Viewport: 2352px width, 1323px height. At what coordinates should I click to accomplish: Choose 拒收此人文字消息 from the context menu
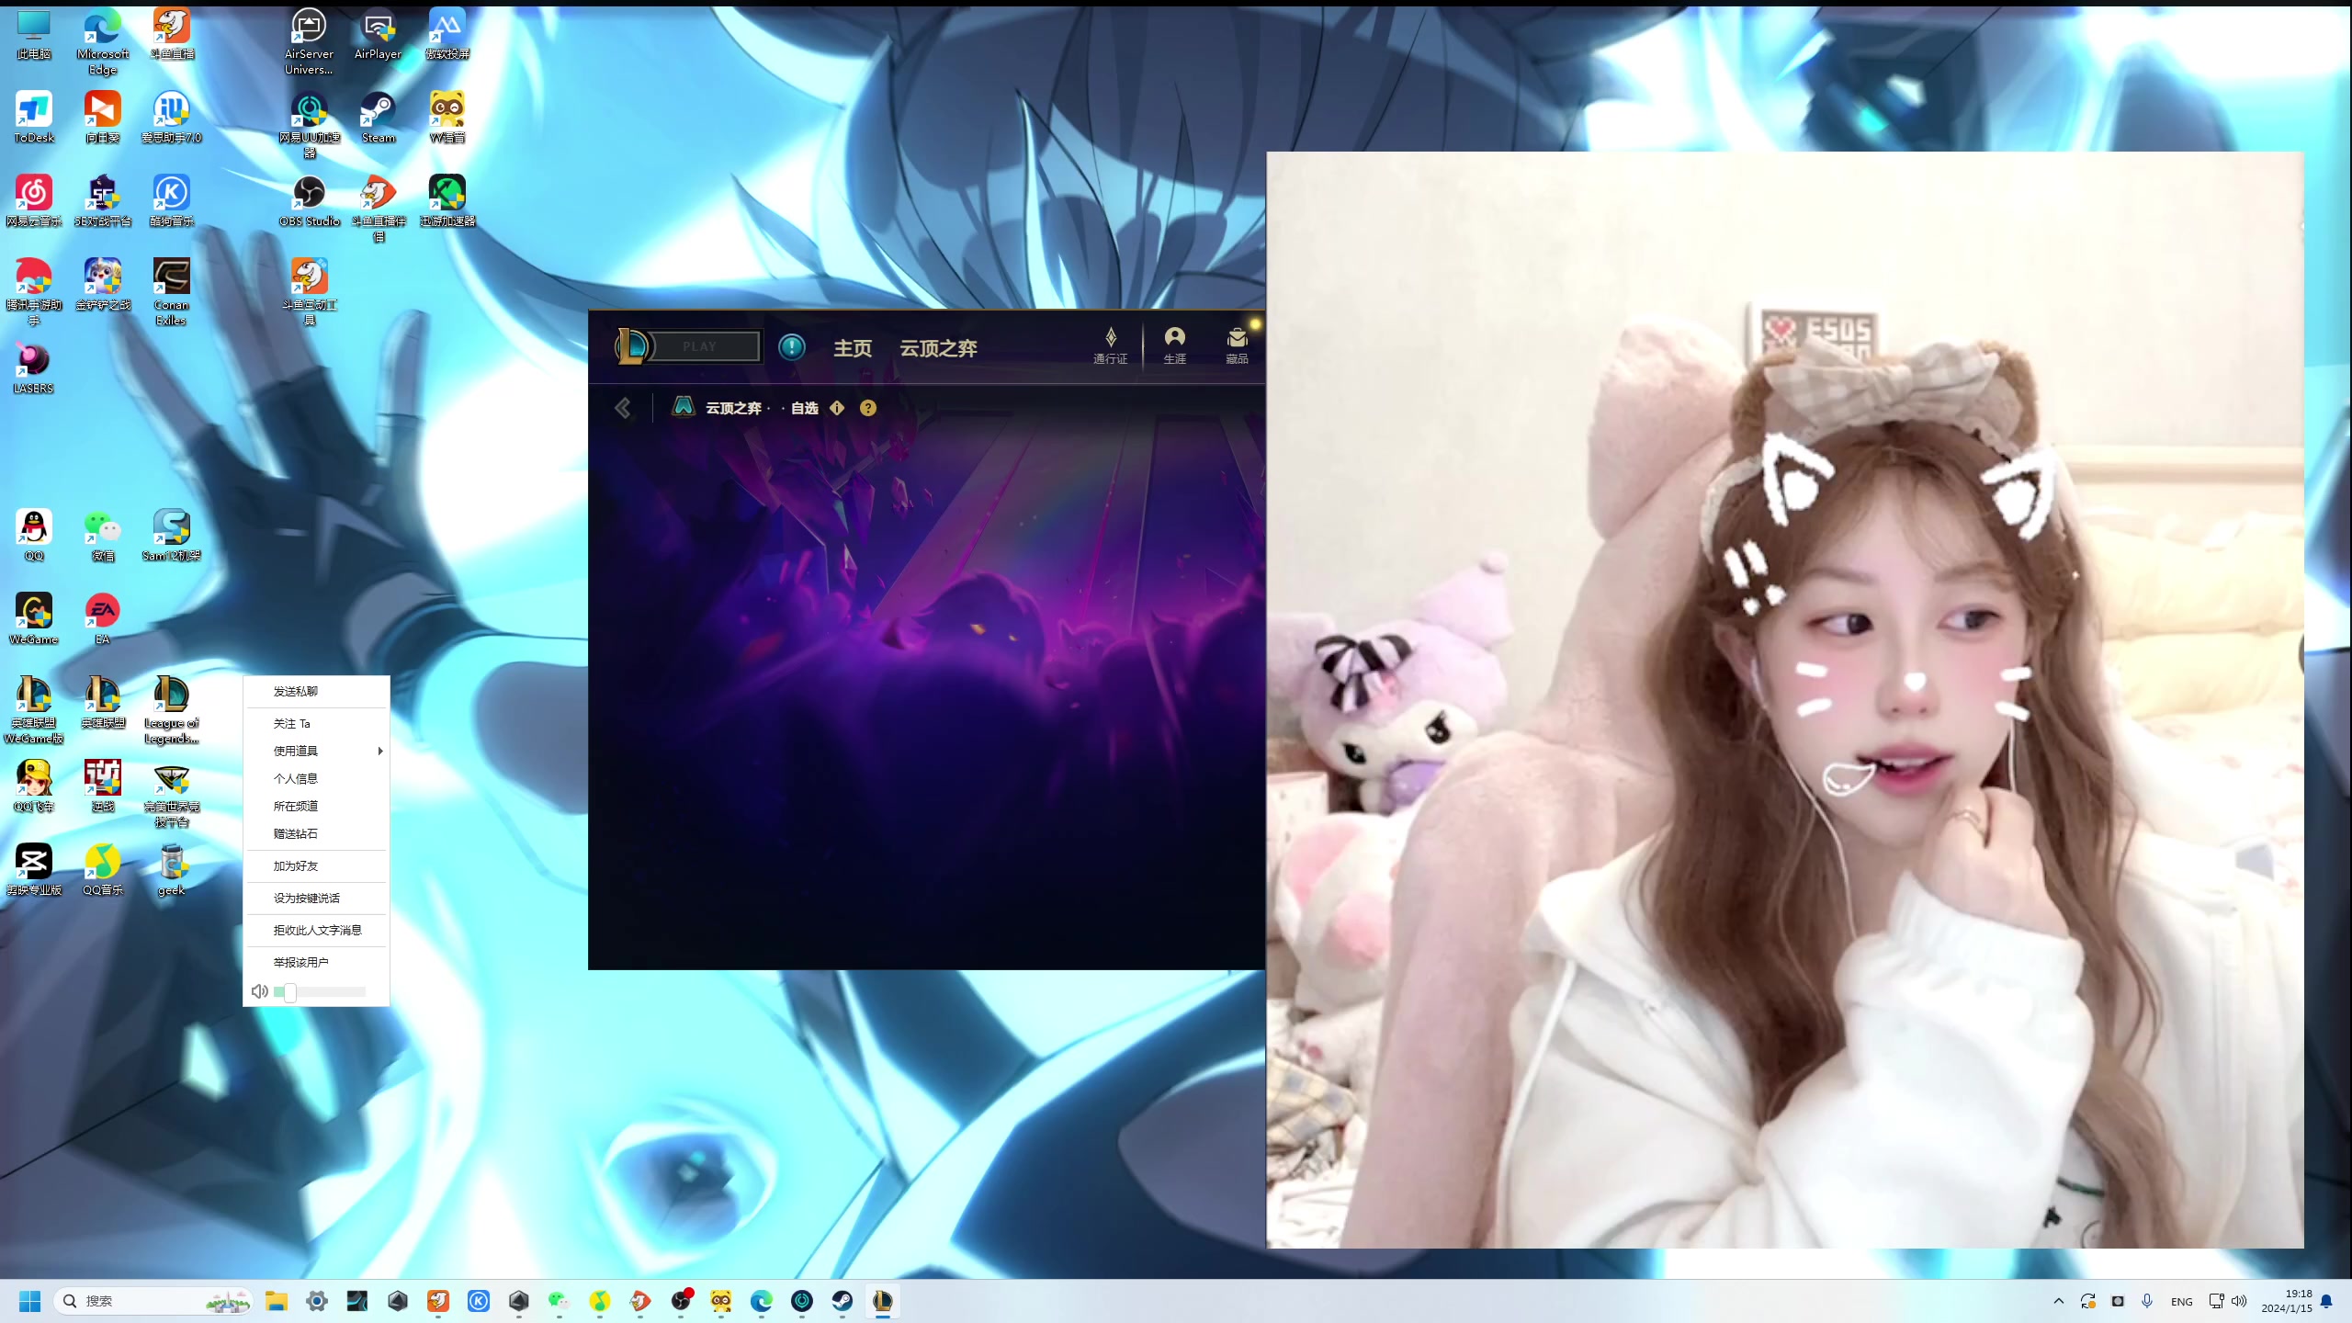pyautogui.click(x=317, y=931)
